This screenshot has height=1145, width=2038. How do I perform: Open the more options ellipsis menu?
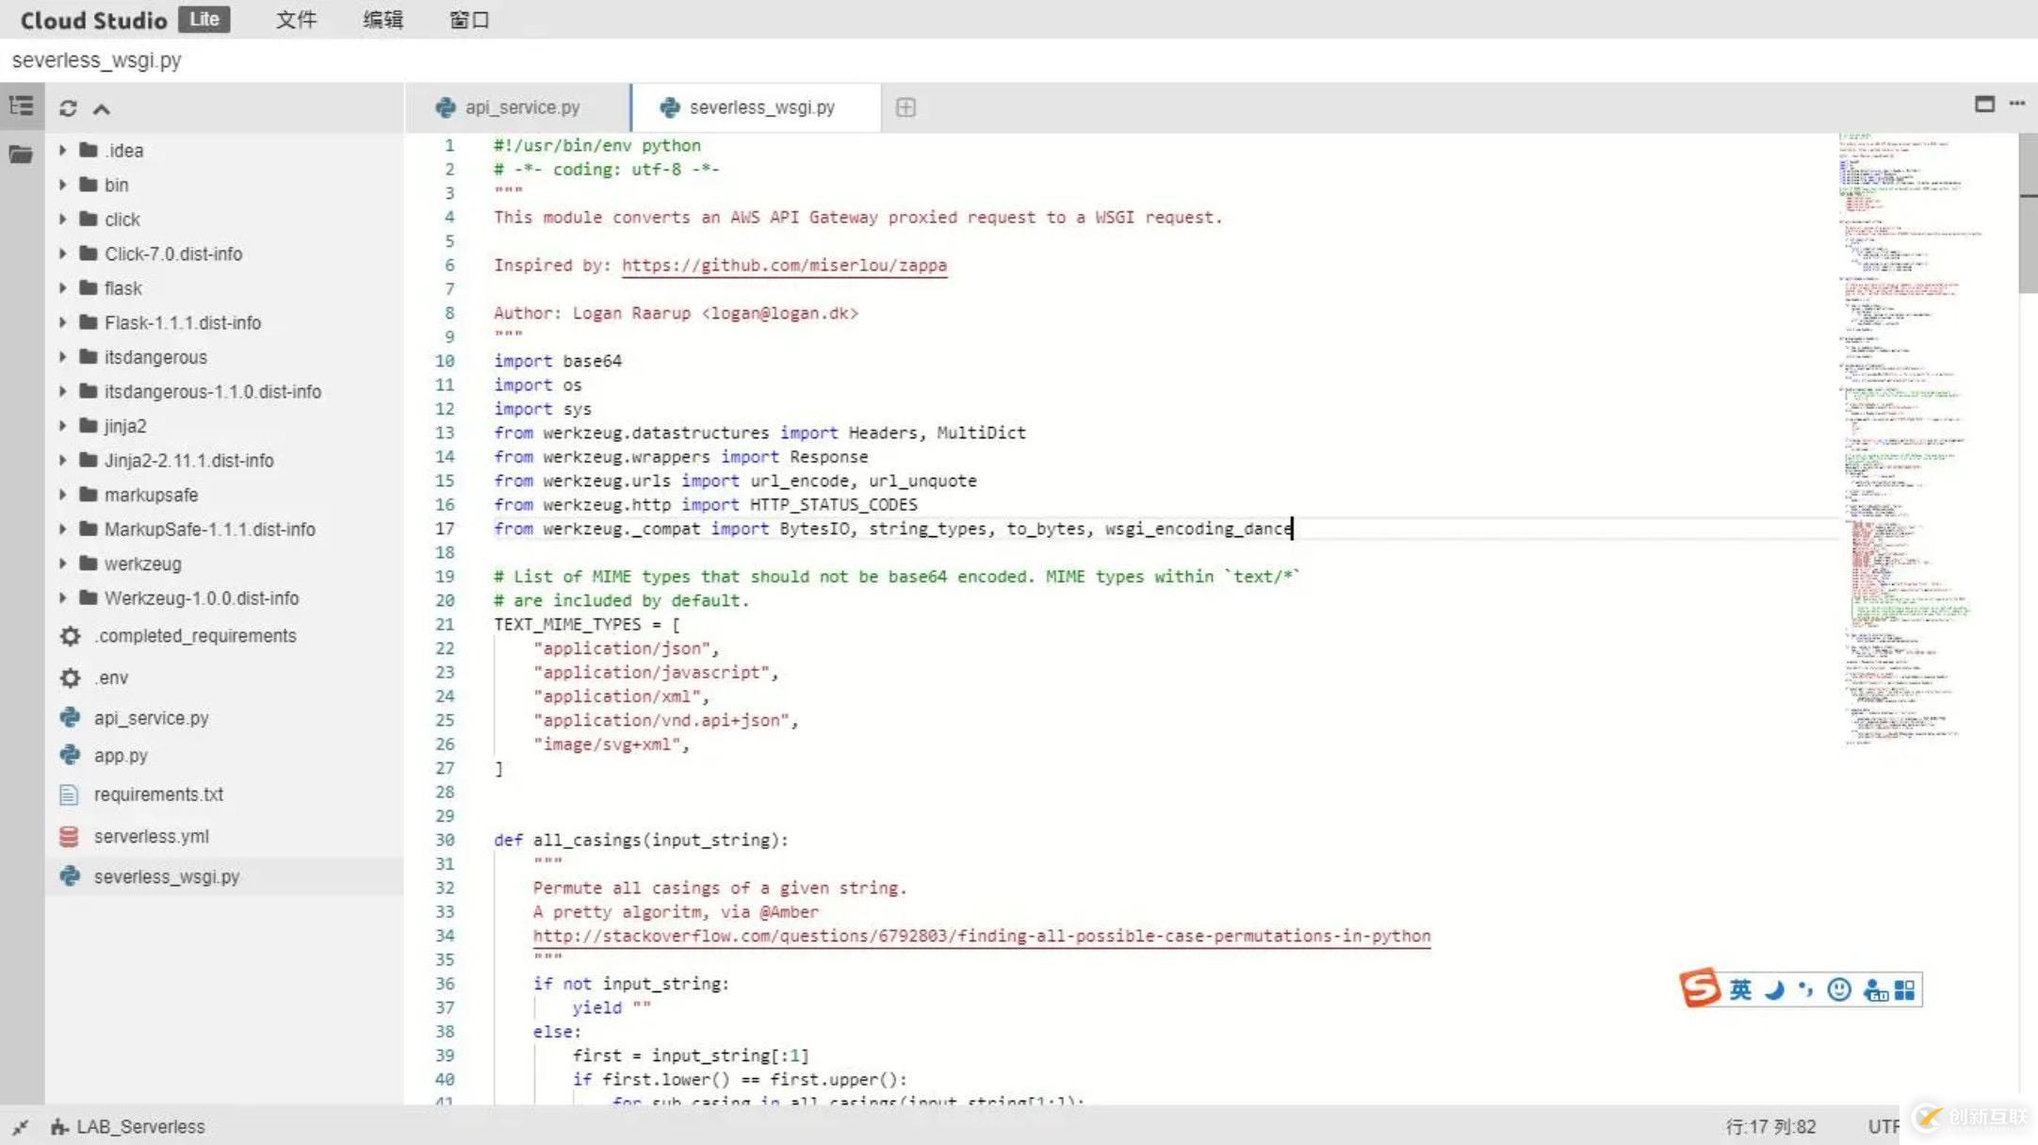click(2016, 104)
